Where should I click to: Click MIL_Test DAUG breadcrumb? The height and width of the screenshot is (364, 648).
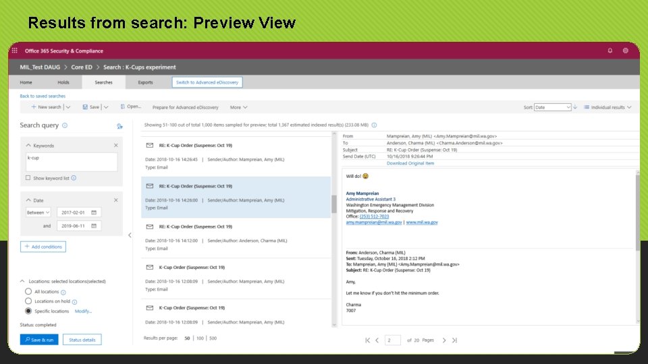pyautogui.click(x=40, y=67)
